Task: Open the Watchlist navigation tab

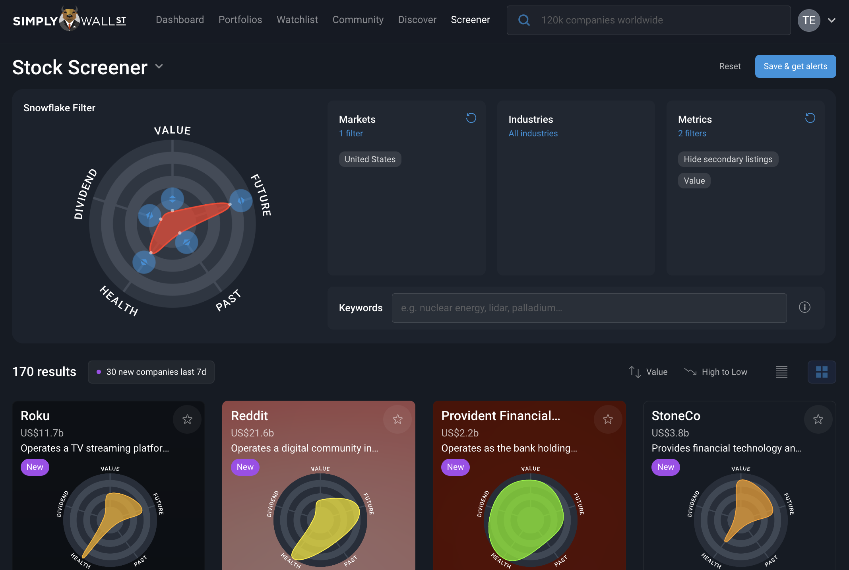Action: 297,20
